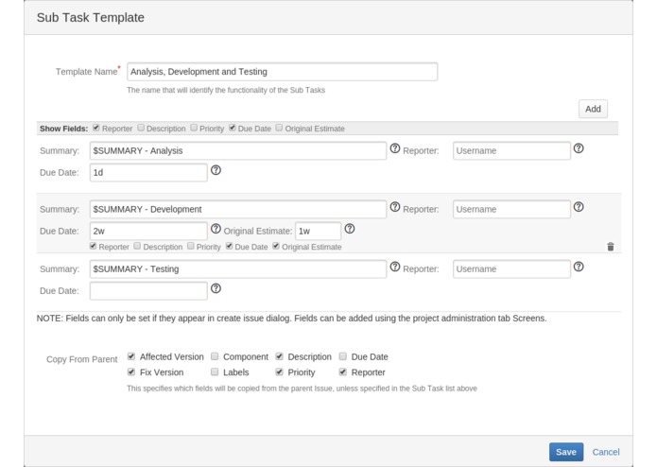Toggle Priority under Copy From Parent
Image resolution: width=657 pixels, height=467 pixels.
click(x=279, y=372)
